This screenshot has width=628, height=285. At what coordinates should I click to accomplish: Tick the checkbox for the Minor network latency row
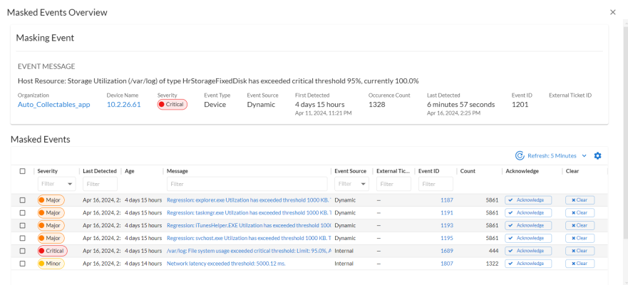(x=22, y=264)
